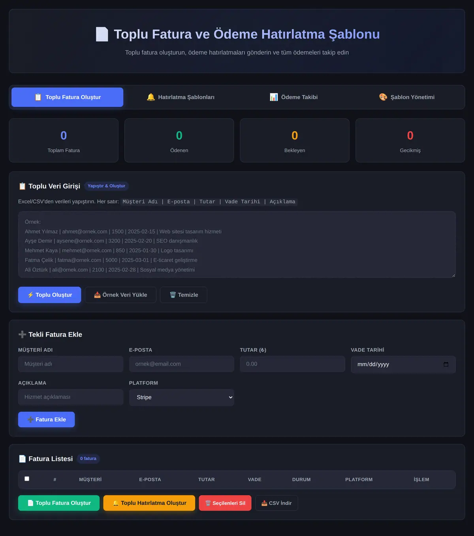Screen dimensions: 474x536
Task: Click the Toplam Fatura stat card
Action: pos(64,140)
